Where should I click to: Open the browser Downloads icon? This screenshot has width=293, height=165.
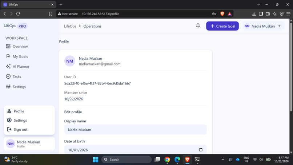tap(254, 14)
